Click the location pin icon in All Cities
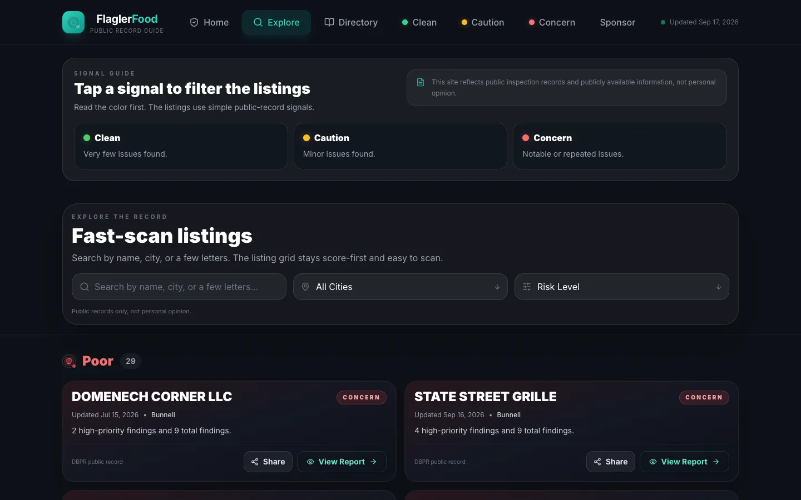This screenshot has height=500, width=801. click(x=305, y=287)
